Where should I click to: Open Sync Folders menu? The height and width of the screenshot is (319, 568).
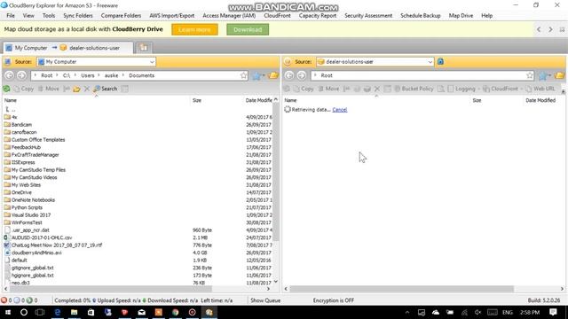78,16
